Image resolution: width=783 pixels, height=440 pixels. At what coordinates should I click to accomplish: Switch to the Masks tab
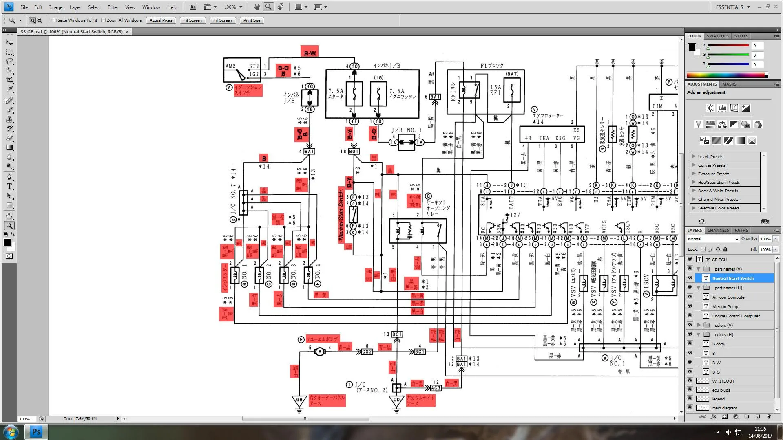[729, 84]
